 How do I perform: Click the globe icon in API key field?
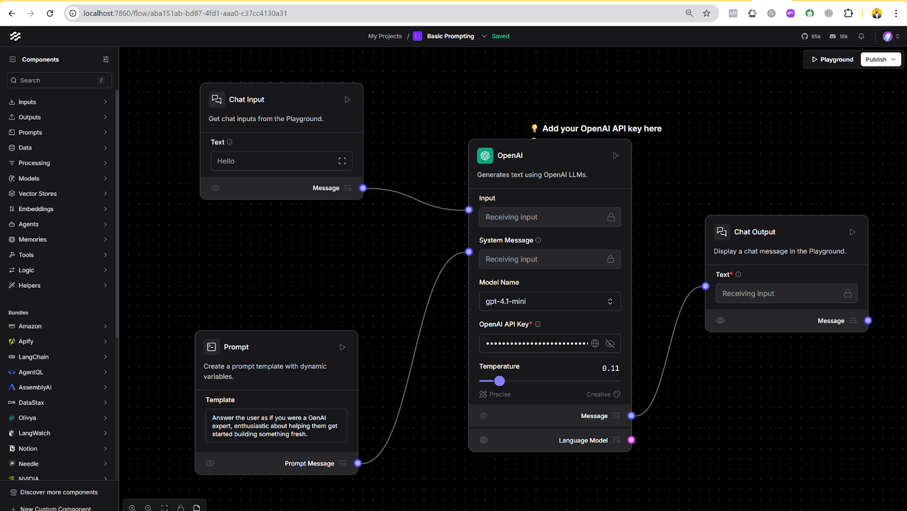(x=595, y=343)
